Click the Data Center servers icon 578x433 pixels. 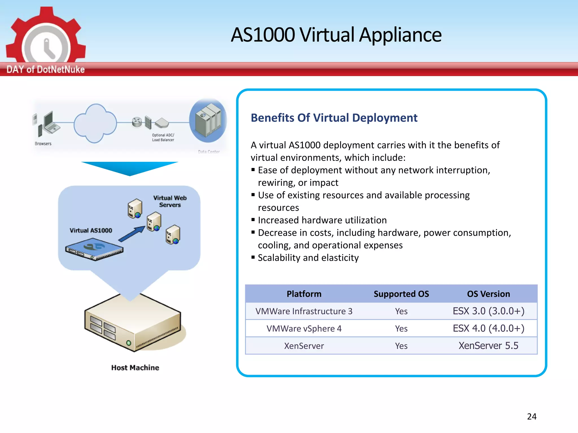pos(208,120)
